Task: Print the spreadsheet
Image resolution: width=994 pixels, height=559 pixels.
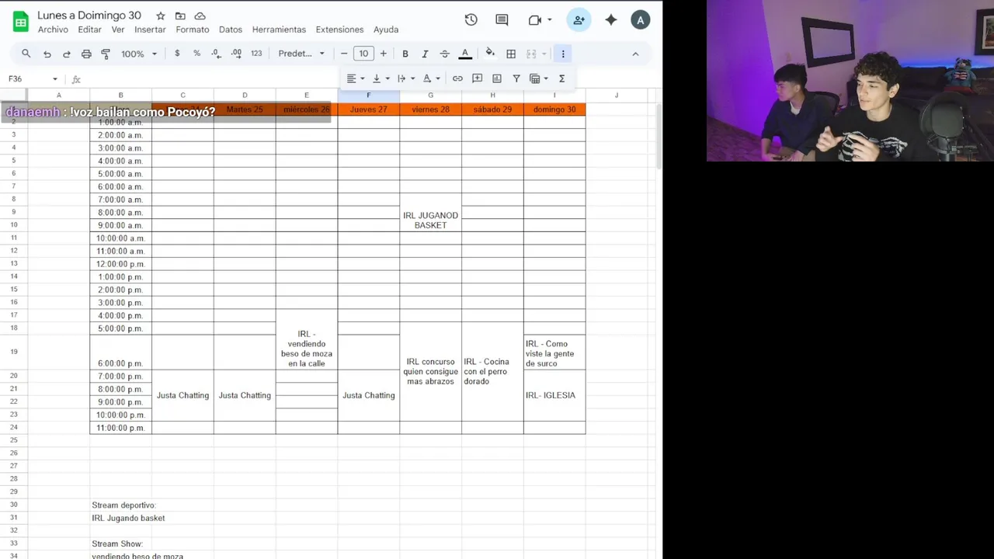Action: [86, 54]
